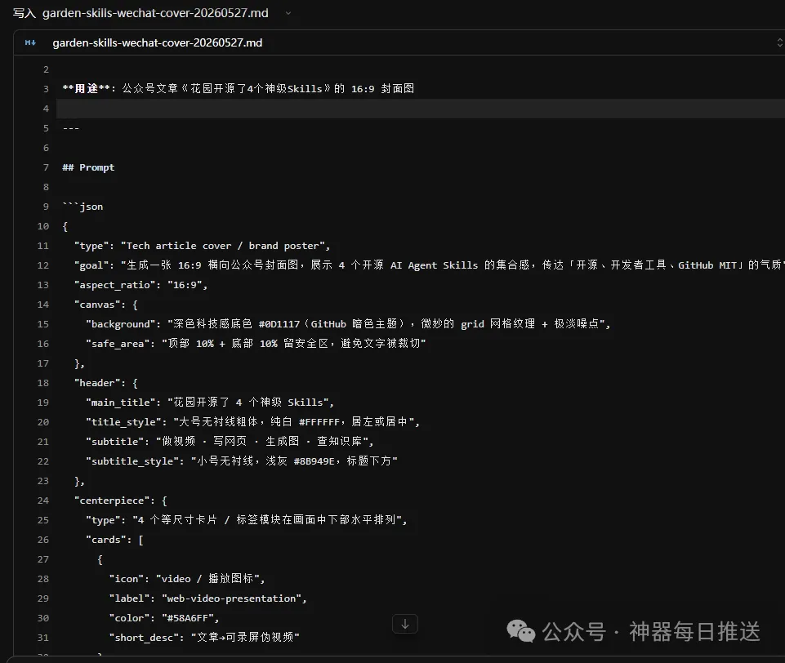Image resolution: width=785 pixels, height=663 pixels.
Task: Expand the write-file header chevron
Action: (288, 13)
